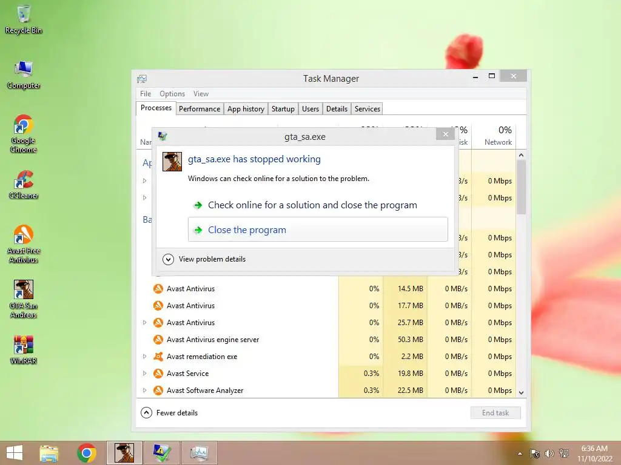Click the Avast Service row icon
Screen dimensions: 621x465
pos(158,374)
